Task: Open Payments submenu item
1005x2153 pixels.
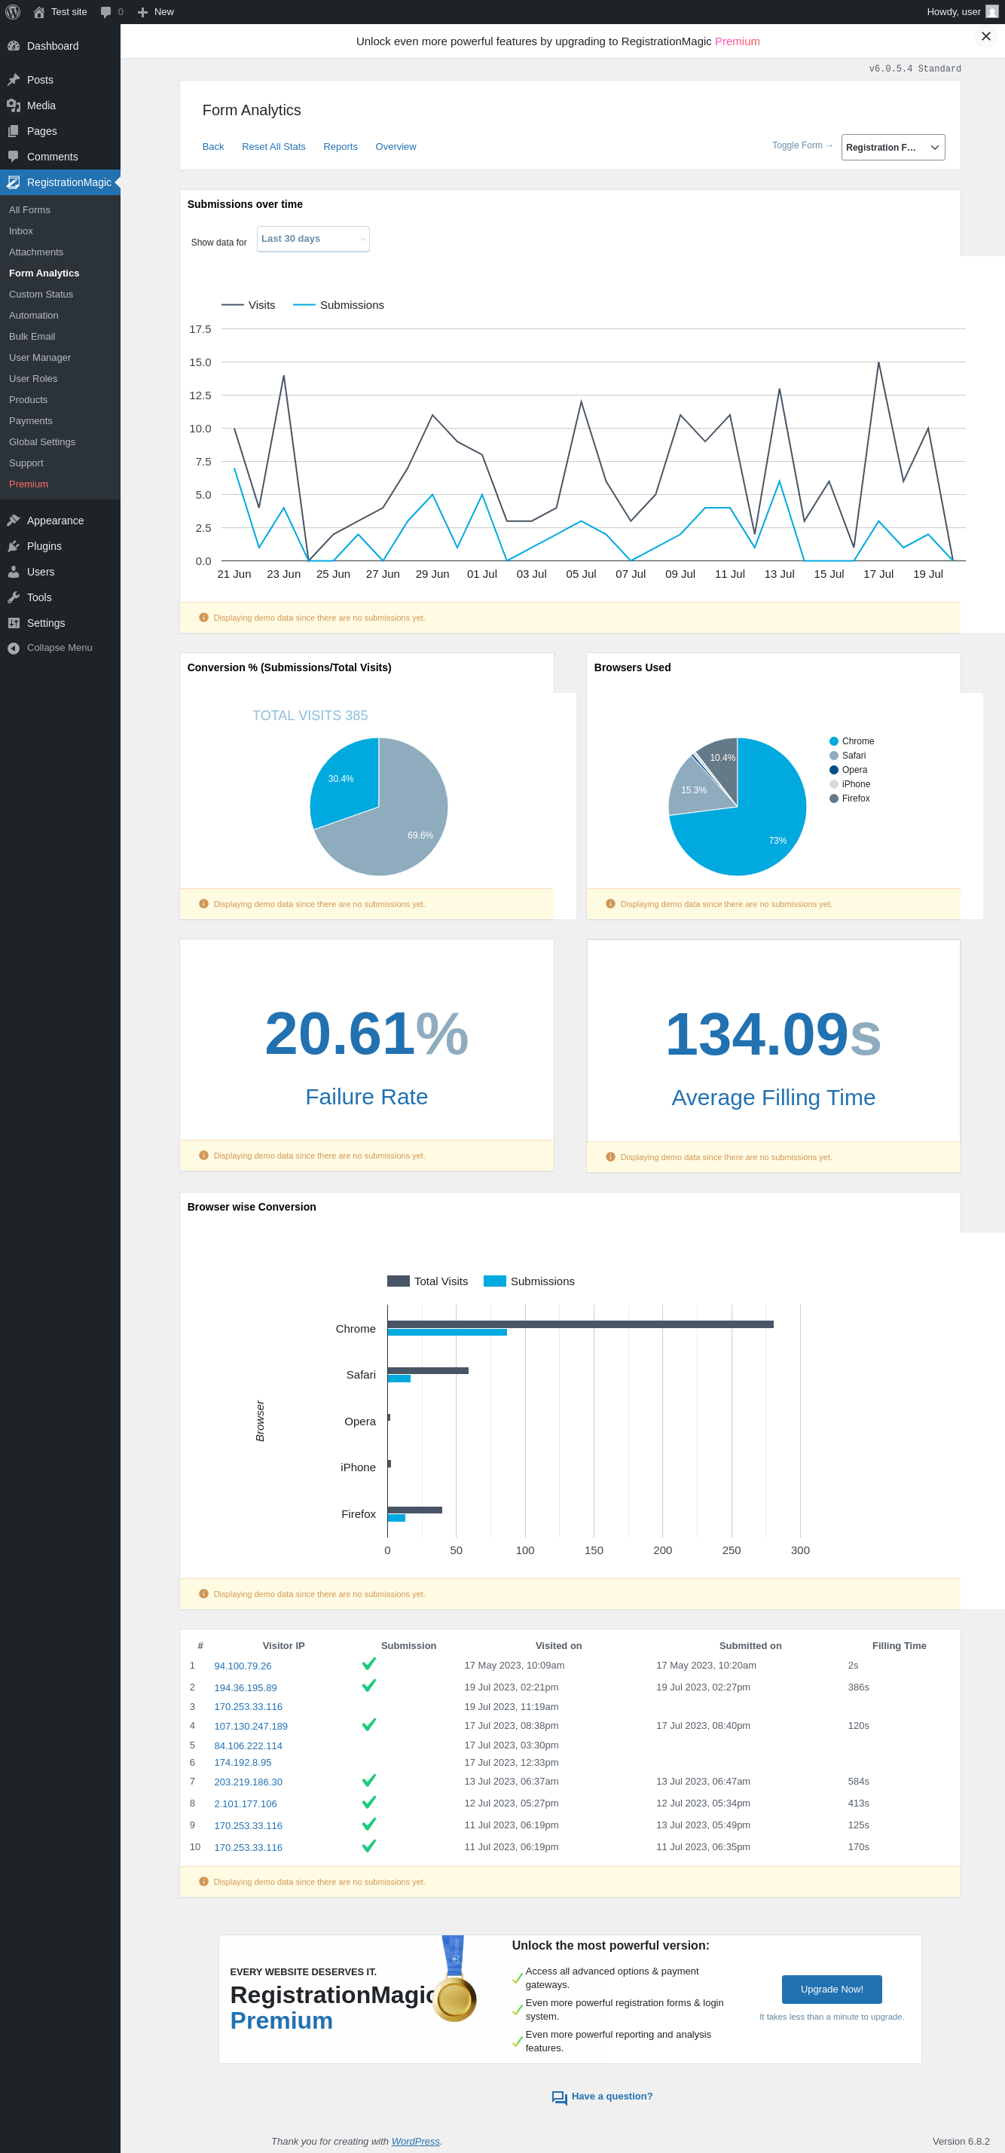Action: 30,421
